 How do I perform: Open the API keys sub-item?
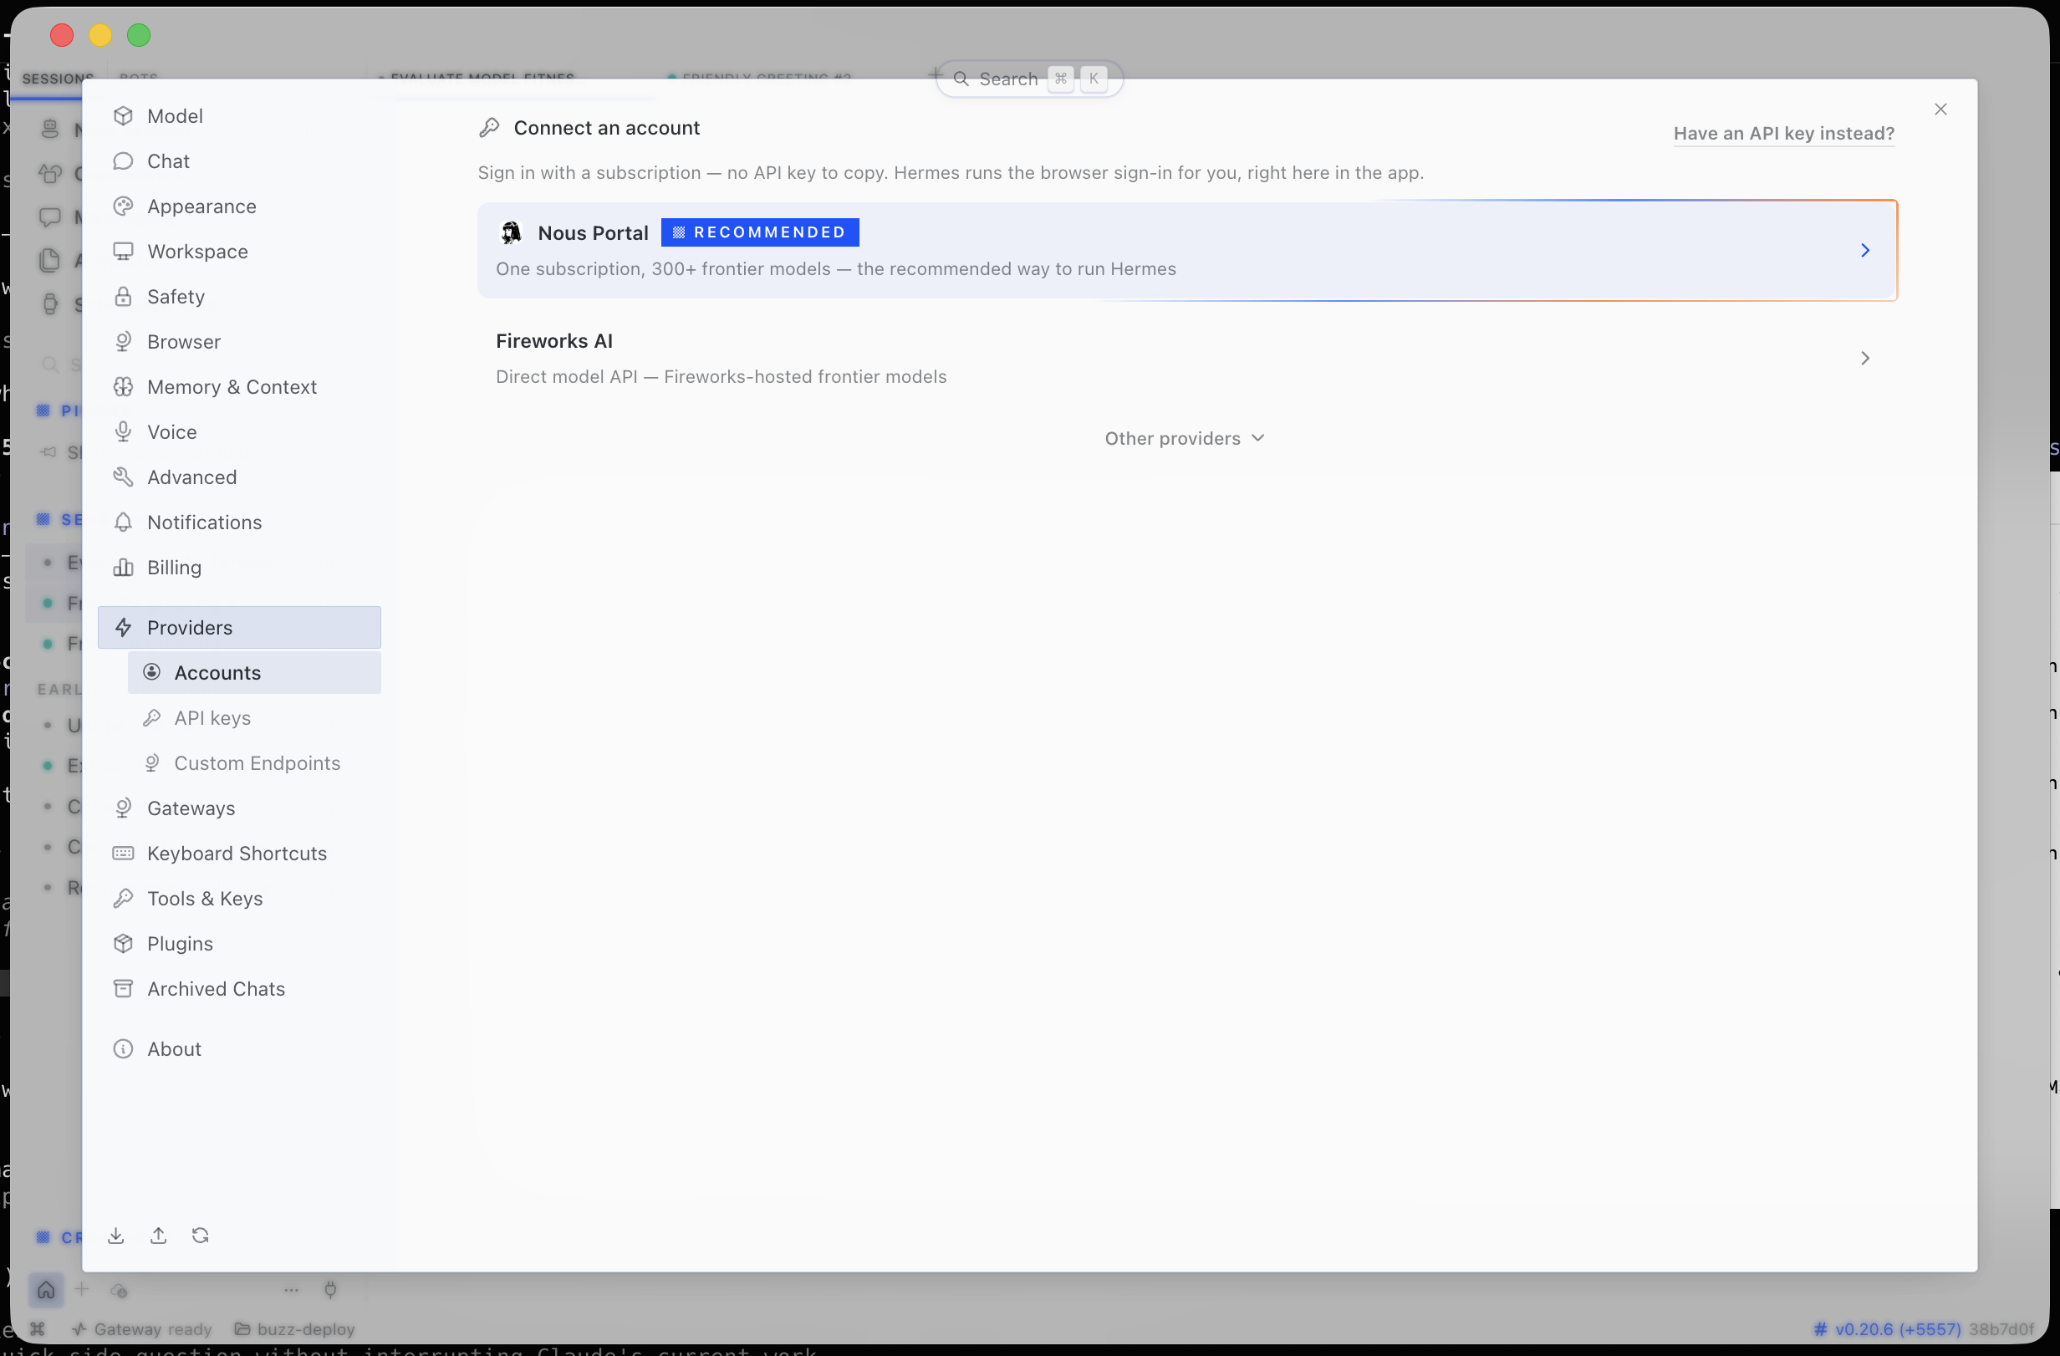click(253, 717)
